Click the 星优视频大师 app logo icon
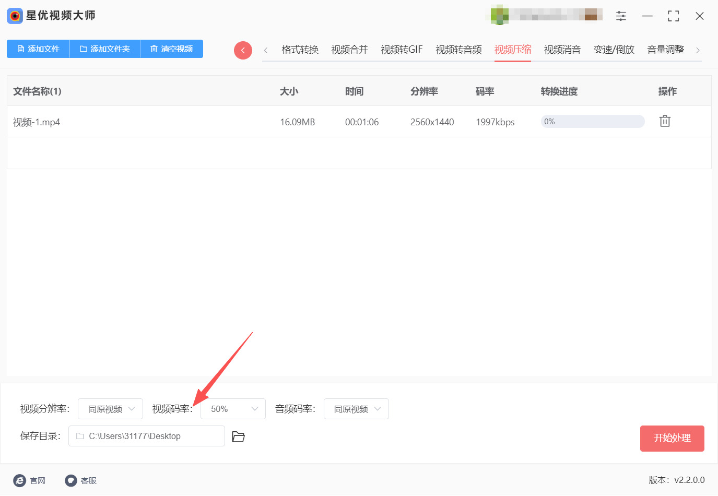The image size is (718, 496). [15, 16]
